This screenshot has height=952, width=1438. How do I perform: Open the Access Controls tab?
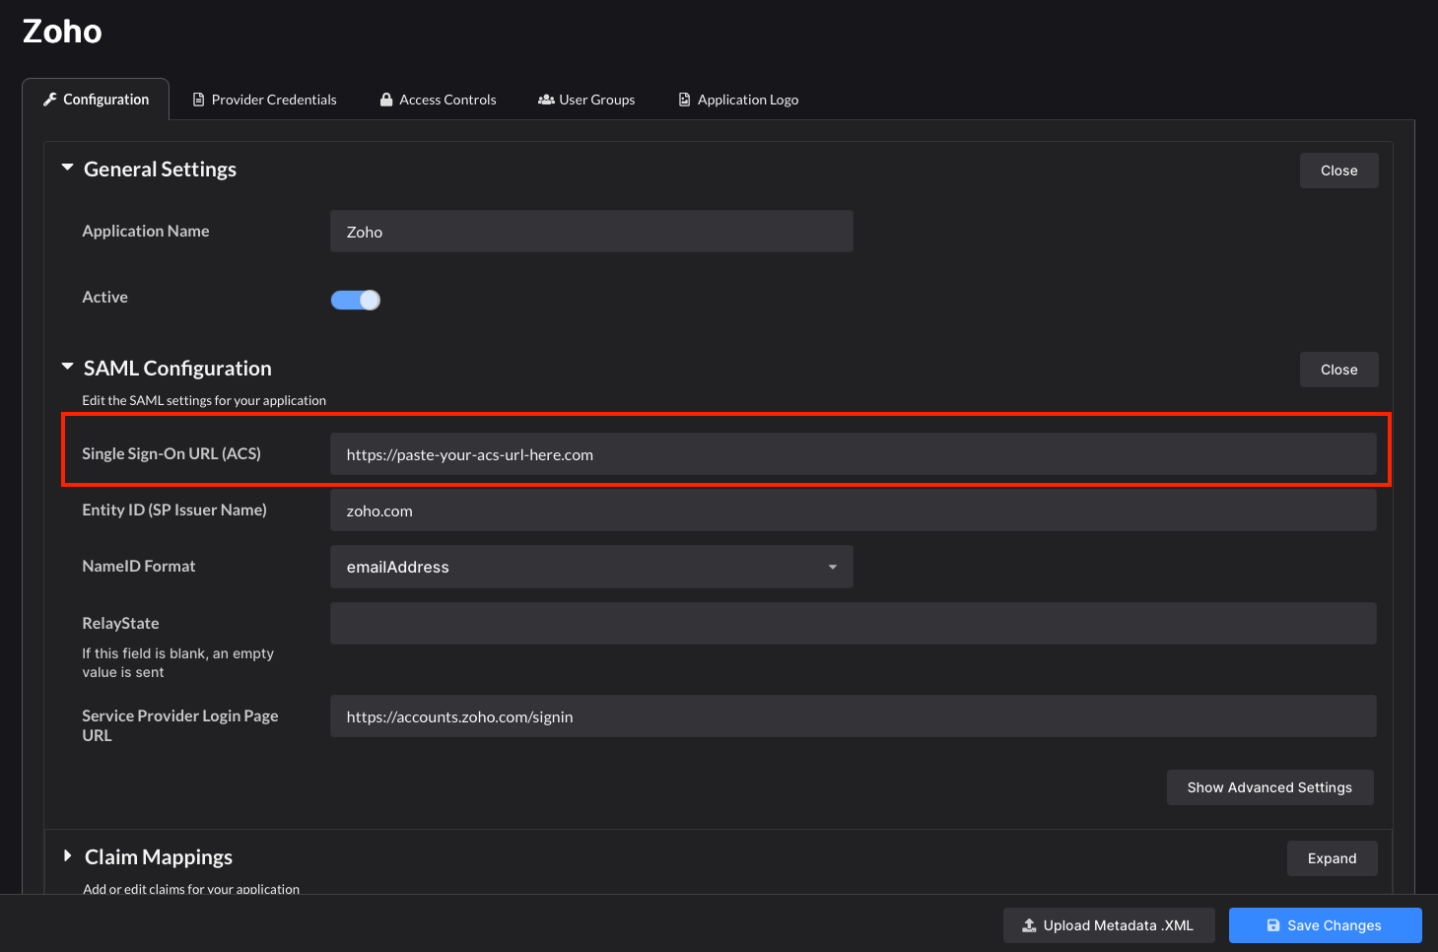(439, 100)
